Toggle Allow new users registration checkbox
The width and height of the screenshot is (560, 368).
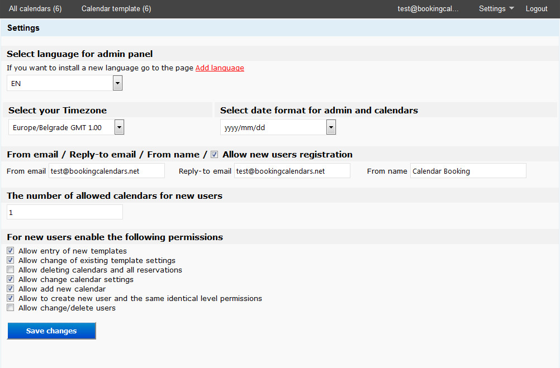(215, 155)
